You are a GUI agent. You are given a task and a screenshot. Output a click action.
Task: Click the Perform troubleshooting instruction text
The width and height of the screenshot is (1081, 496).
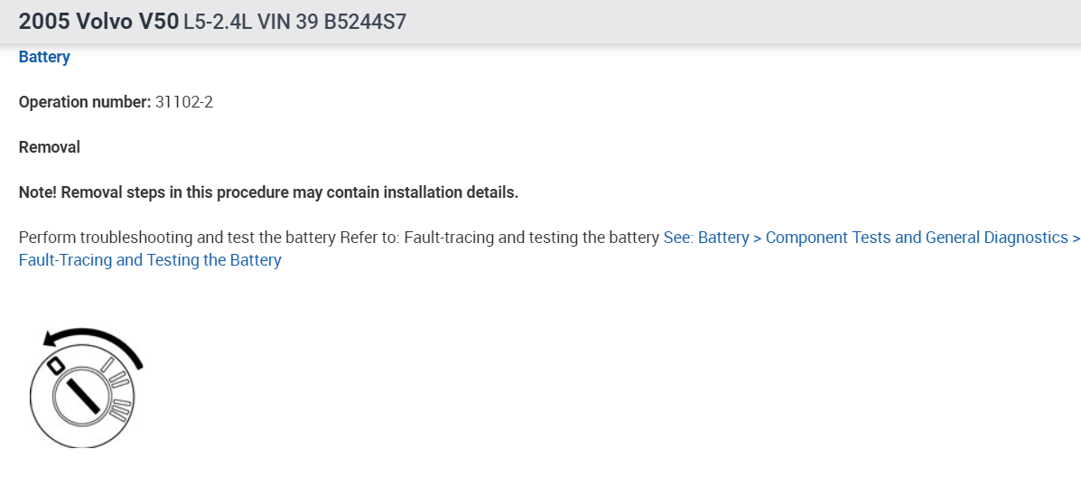click(339, 238)
